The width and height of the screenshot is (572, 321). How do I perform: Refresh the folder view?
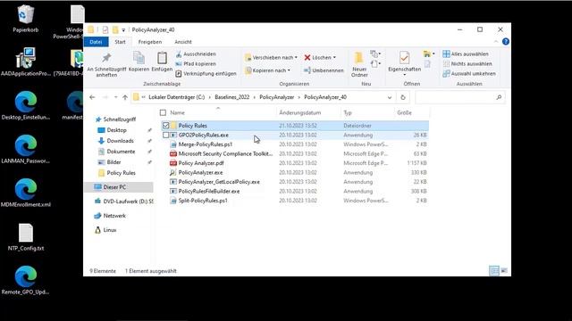pyautogui.click(x=403, y=97)
